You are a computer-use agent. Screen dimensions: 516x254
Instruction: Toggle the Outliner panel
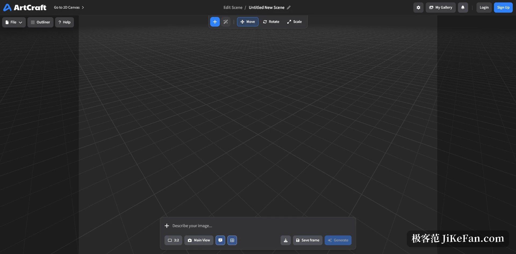coord(40,22)
